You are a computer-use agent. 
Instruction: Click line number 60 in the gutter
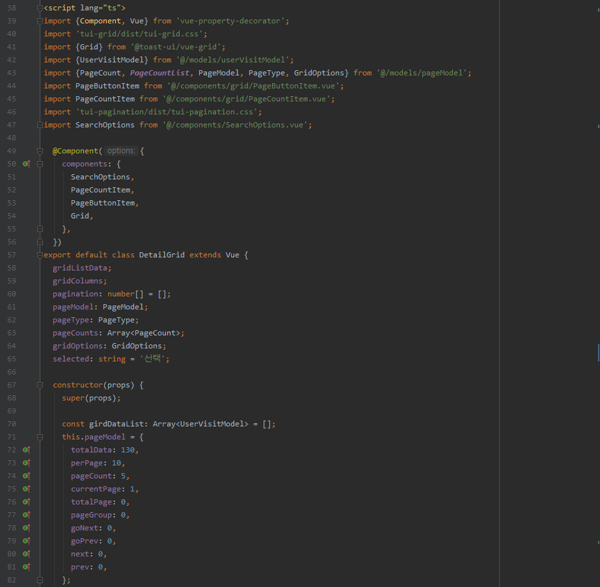[12, 293]
